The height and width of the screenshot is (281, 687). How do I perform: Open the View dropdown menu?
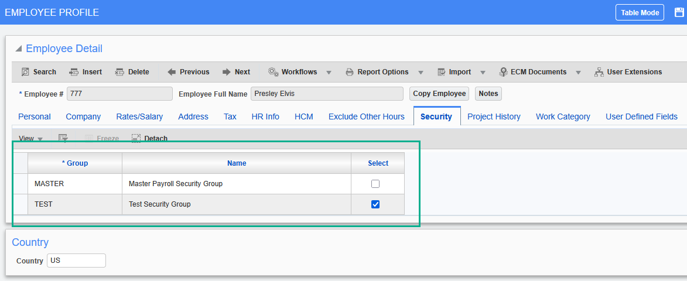[x=30, y=138]
